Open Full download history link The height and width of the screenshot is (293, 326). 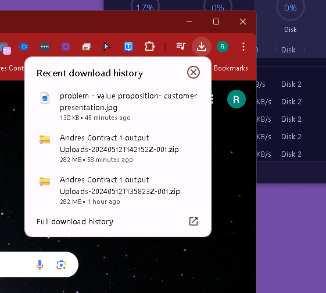coord(75,221)
